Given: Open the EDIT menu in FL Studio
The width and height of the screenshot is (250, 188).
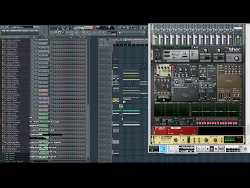Looking at the screenshot, I should point(7,31).
